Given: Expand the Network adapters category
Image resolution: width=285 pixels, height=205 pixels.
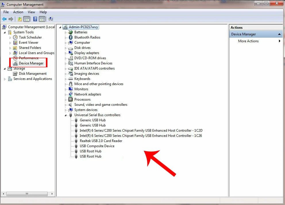Looking at the screenshot, I should [65, 94].
